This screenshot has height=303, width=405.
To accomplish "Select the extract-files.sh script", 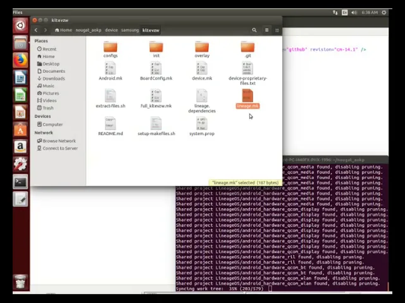I will coord(110,98).
